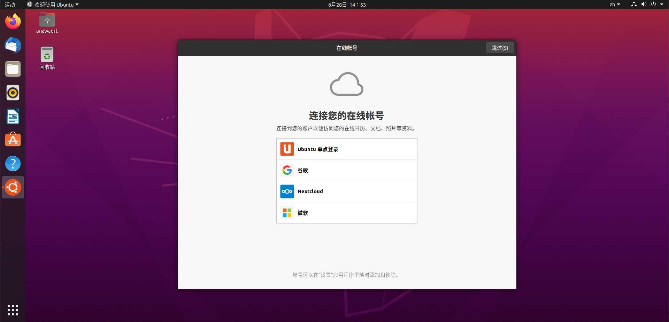Open the Help icon in dock
The width and height of the screenshot is (669, 322).
tap(13, 164)
